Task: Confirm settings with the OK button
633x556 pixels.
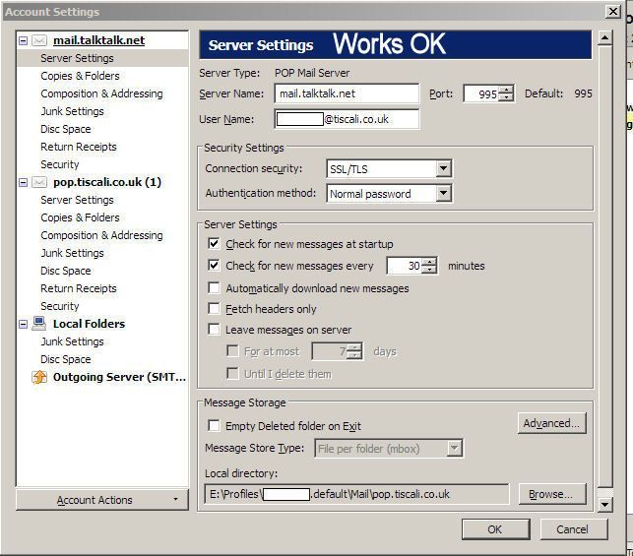Action: [496, 529]
